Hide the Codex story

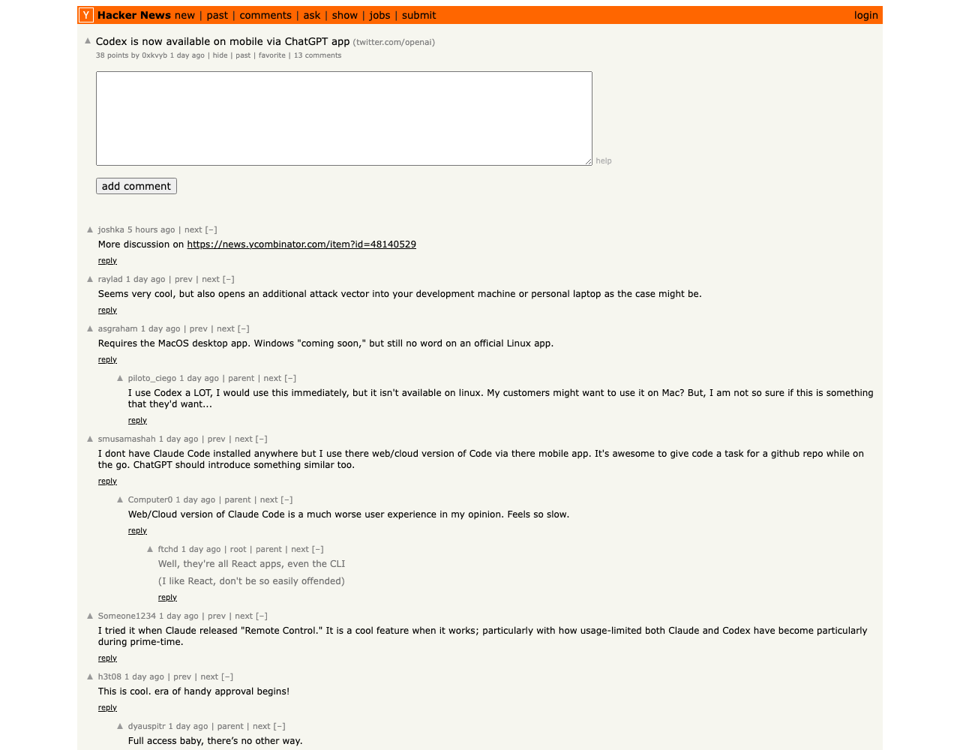click(220, 55)
